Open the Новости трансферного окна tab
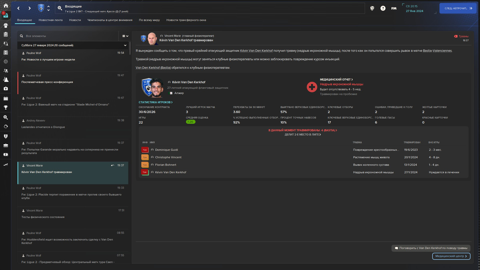 [x=186, y=20]
